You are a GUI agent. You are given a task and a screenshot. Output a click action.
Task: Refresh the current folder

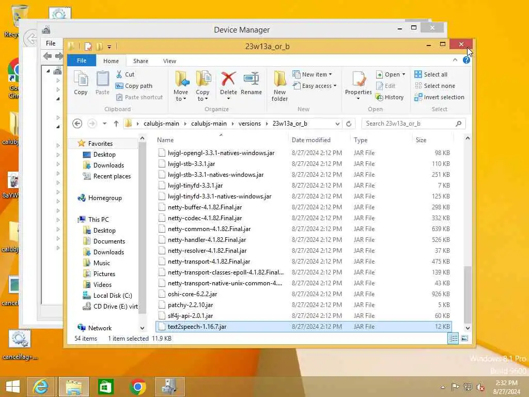coord(349,124)
